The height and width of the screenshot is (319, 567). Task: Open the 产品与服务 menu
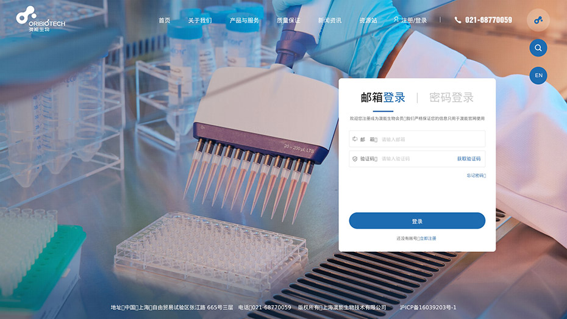244,20
